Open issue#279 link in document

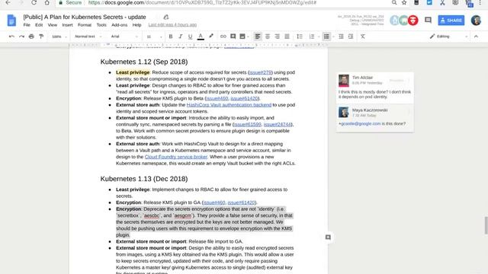261,72
